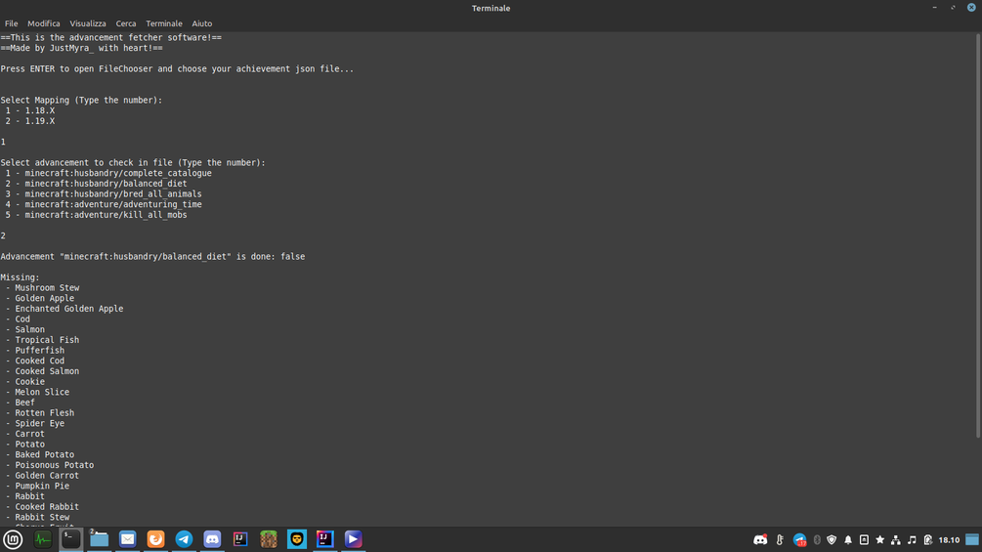Click the lock-screen tray applet icon
The width and height of the screenshot is (982, 552).
pyautogui.click(x=864, y=539)
